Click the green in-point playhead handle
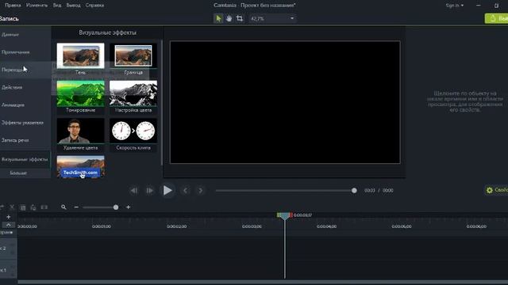 click(279, 215)
